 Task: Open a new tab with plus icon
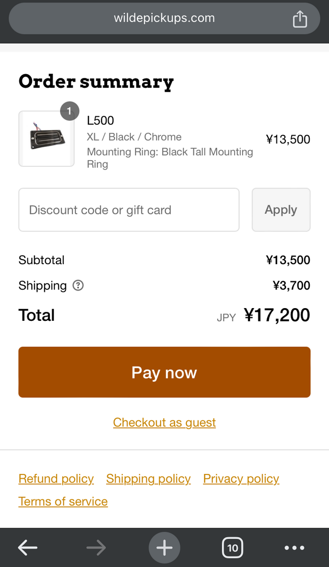coord(164,548)
